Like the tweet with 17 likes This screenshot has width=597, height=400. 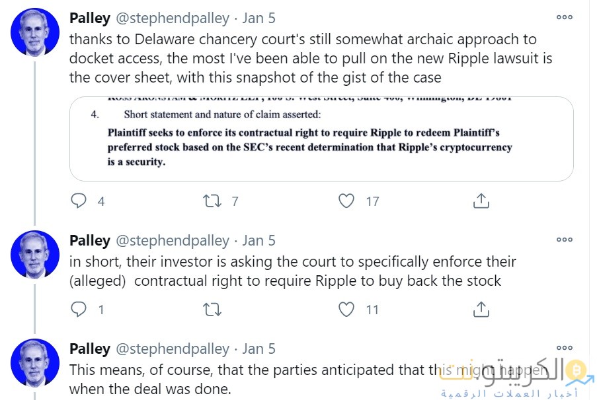[346, 201]
